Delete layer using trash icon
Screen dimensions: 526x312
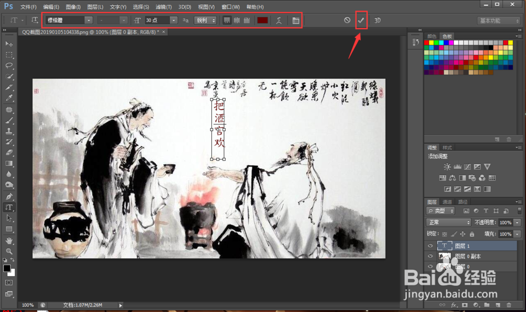(509, 305)
